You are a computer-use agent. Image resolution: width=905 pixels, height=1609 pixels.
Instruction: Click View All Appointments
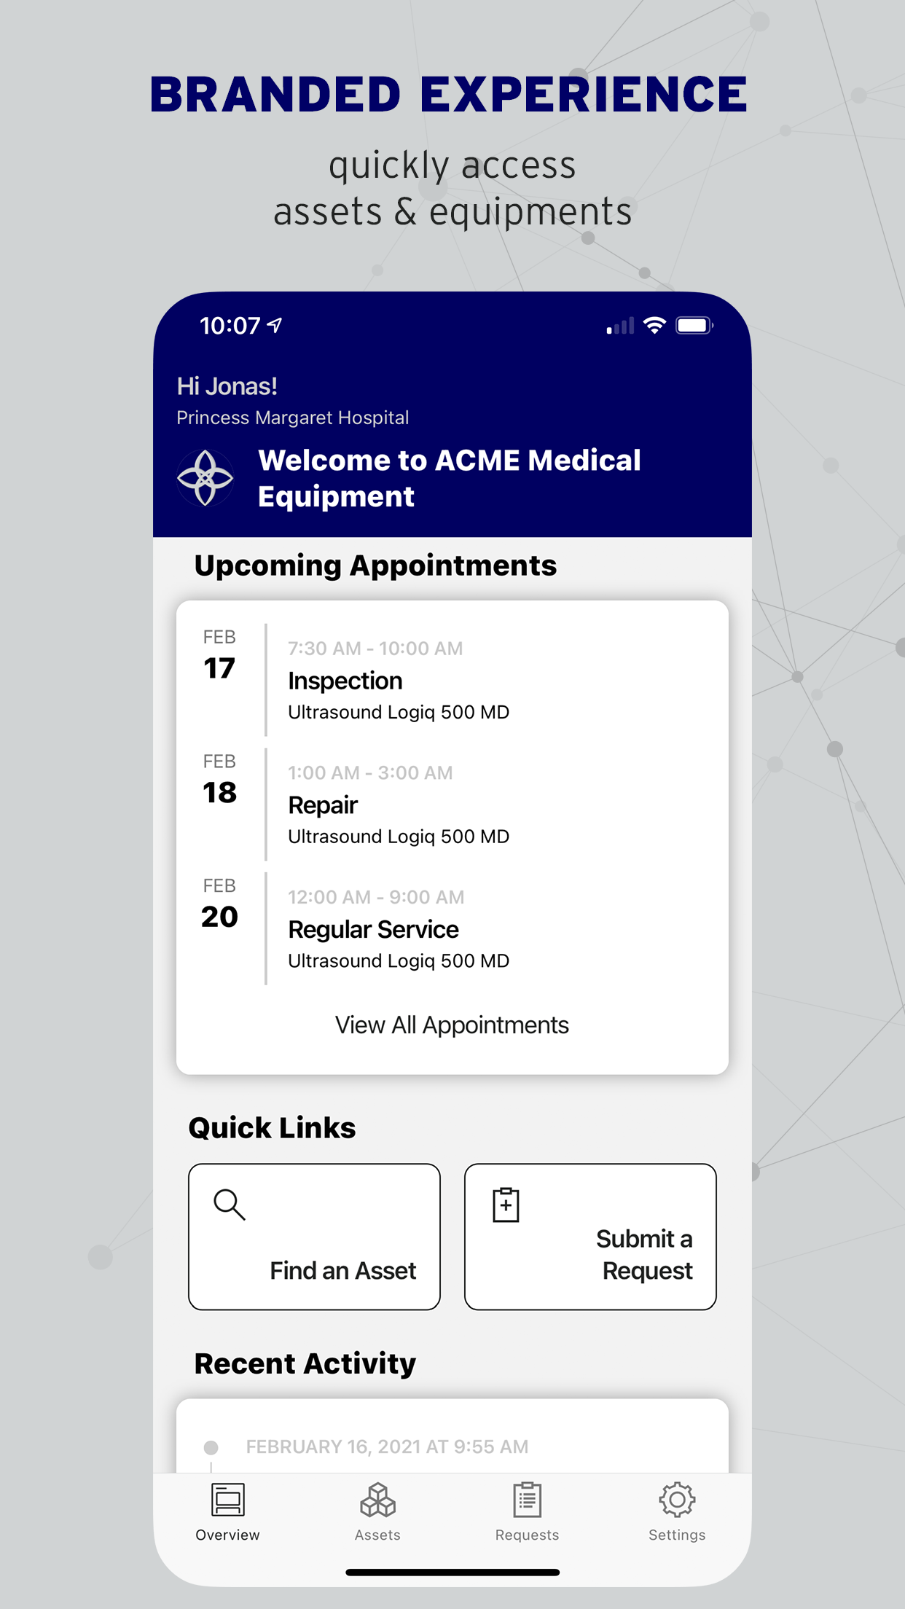point(452,1025)
